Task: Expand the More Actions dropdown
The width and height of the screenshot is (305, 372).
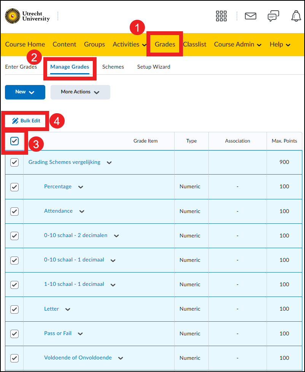Action: click(x=80, y=92)
